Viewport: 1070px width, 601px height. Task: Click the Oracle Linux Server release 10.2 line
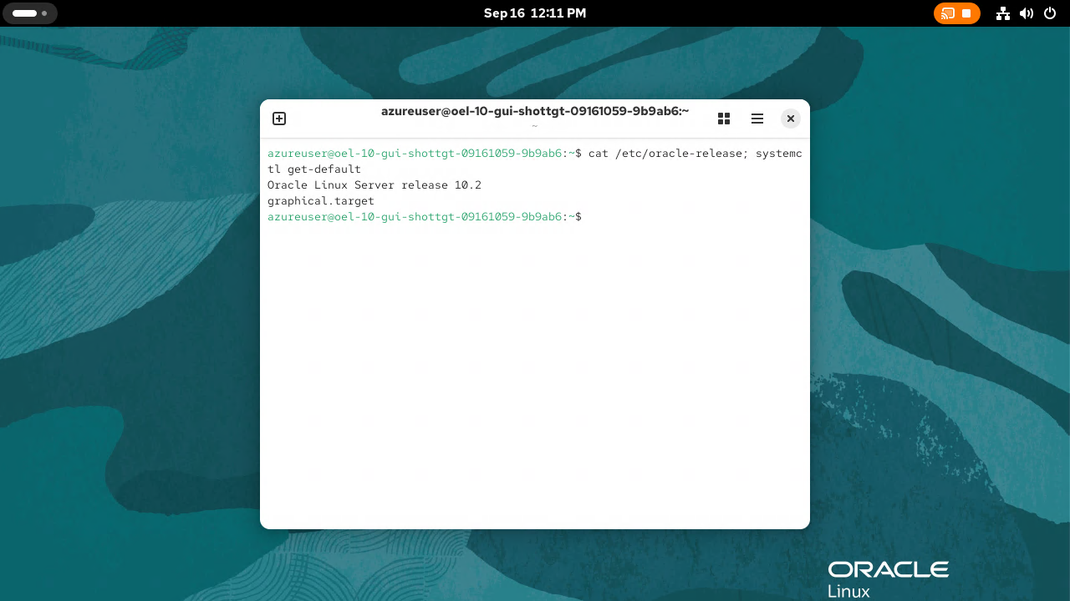(374, 185)
